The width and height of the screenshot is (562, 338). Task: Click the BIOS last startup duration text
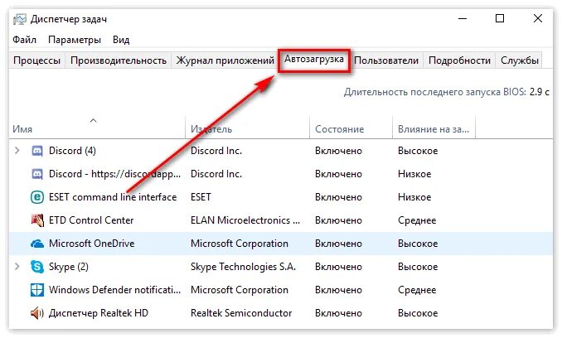tap(446, 92)
